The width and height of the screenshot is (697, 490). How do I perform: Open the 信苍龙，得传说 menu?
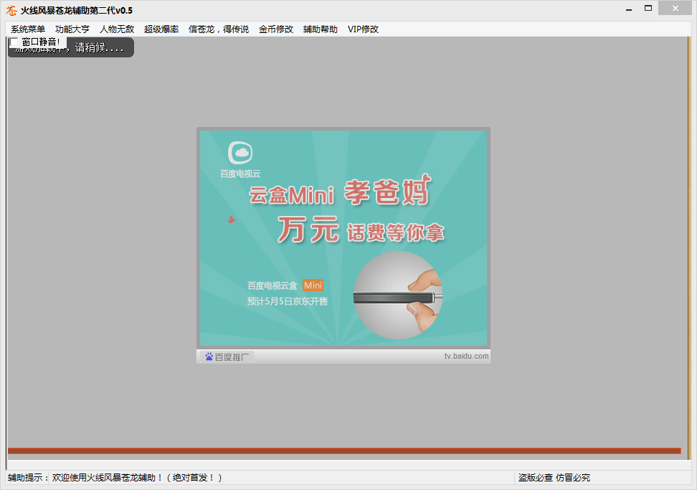coord(219,29)
